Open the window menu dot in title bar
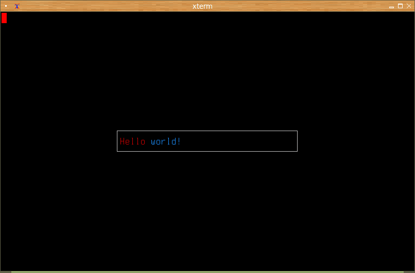 point(6,6)
